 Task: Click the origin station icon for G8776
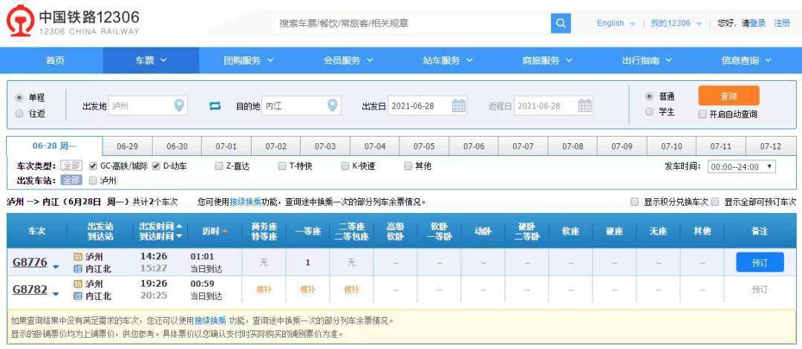click(x=78, y=256)
